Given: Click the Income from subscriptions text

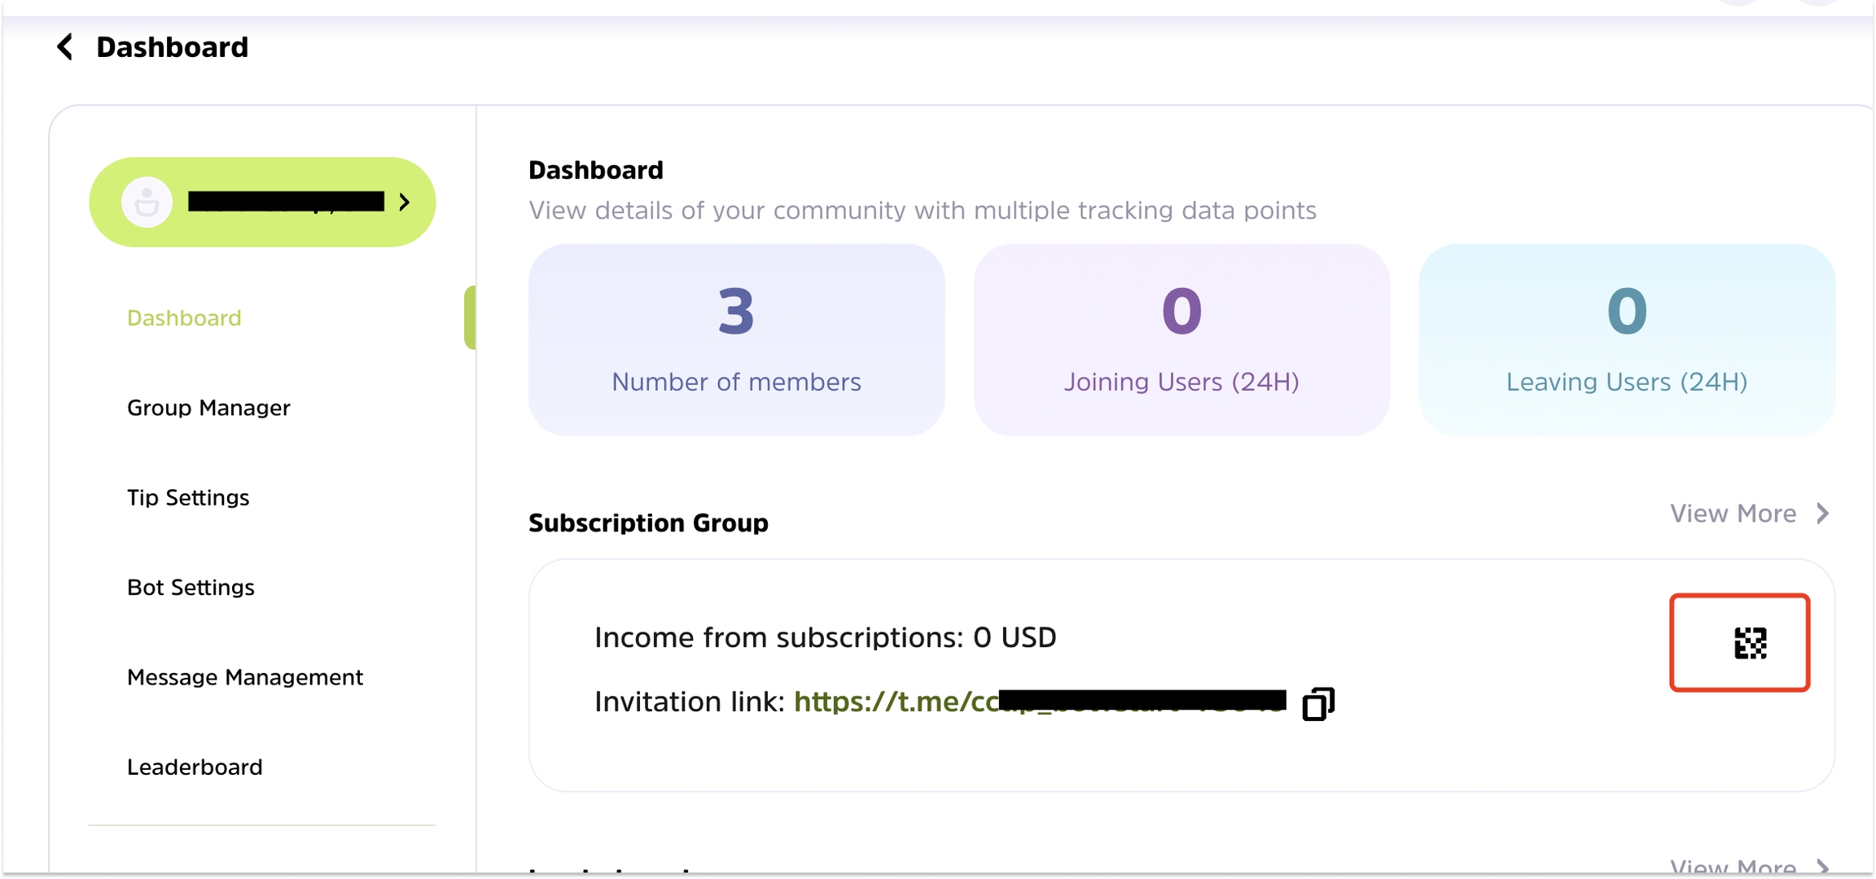Looking at the screenshot, I should click(825, 637).
